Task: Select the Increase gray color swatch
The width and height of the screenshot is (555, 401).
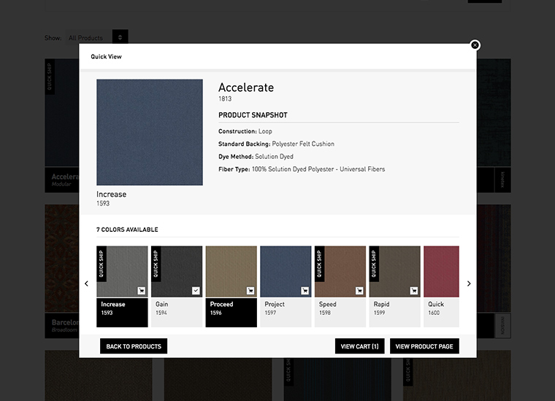Action: pyautogui.click(x=122, y=271)
